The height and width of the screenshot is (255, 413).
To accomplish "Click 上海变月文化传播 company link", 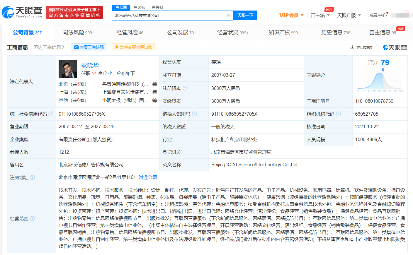I will [125, 92].
